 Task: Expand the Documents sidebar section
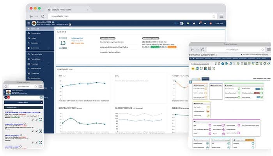(x=41, y=48)
